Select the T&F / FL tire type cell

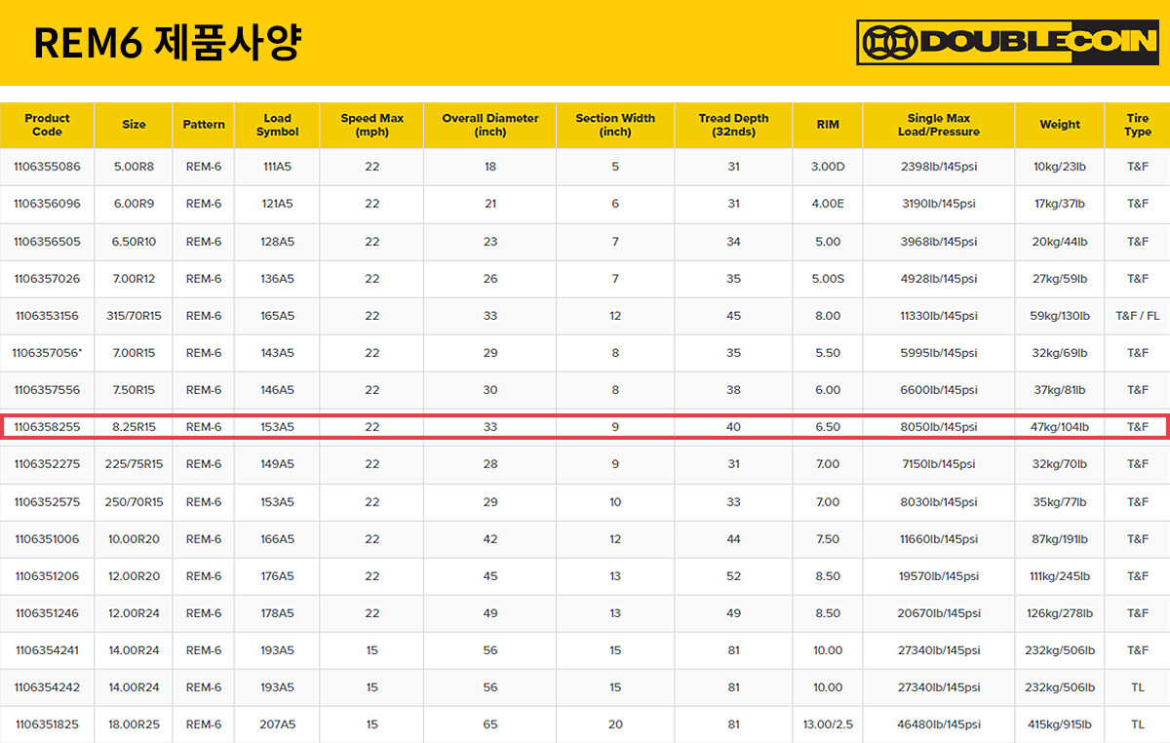(1137, 316)
